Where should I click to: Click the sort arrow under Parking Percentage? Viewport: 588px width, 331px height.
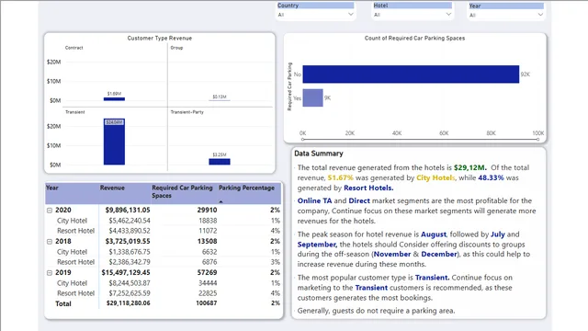click(220, 202)
